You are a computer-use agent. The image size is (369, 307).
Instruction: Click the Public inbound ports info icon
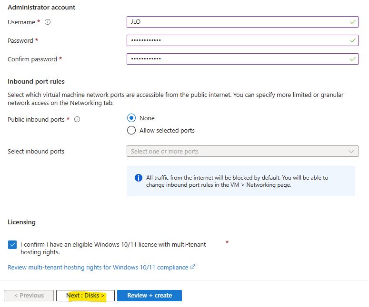click(x=77, y=120)
